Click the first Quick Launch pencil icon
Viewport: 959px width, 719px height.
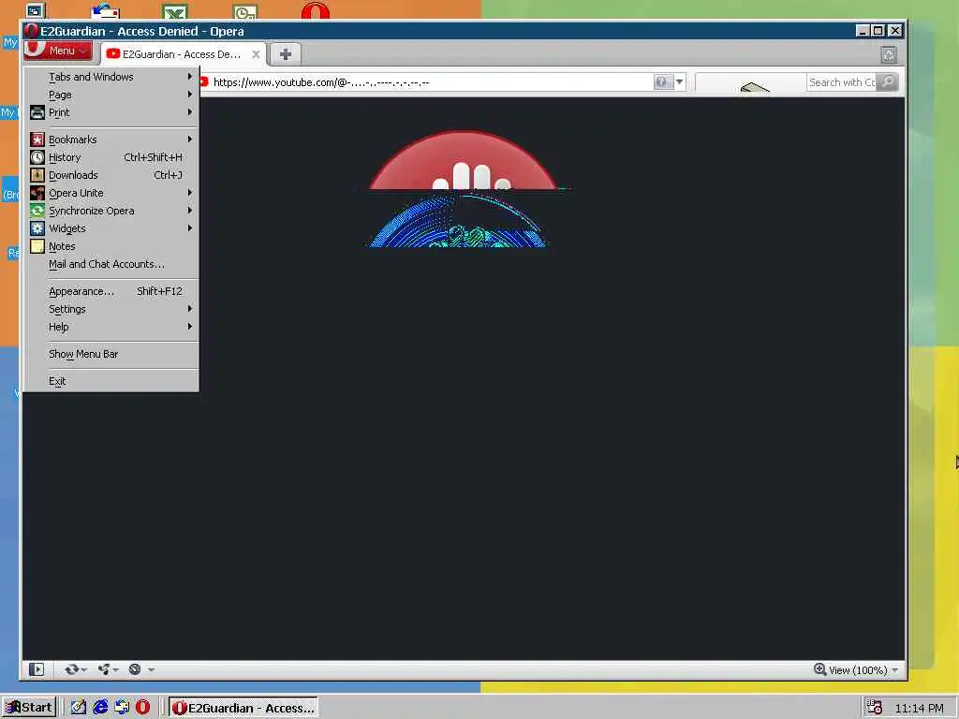[x=79, y=708]
